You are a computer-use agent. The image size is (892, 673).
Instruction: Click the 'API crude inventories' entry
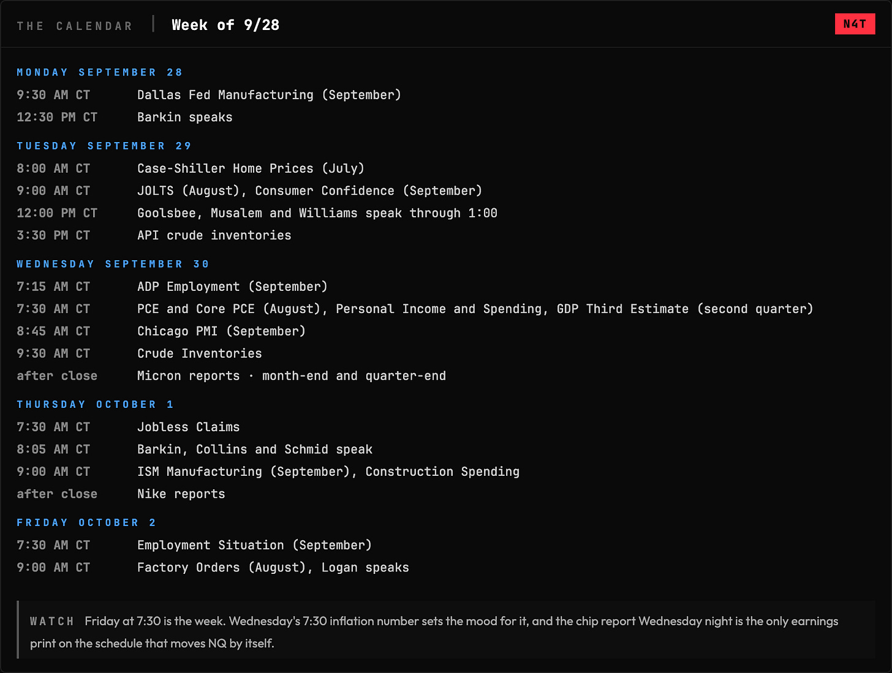(214, 235)
